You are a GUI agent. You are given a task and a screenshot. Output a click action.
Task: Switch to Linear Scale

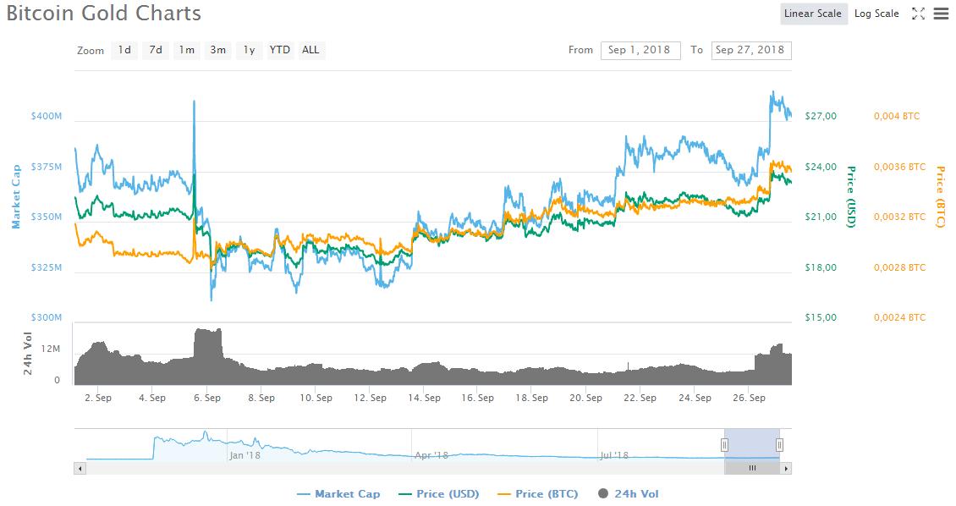point(813,14)
